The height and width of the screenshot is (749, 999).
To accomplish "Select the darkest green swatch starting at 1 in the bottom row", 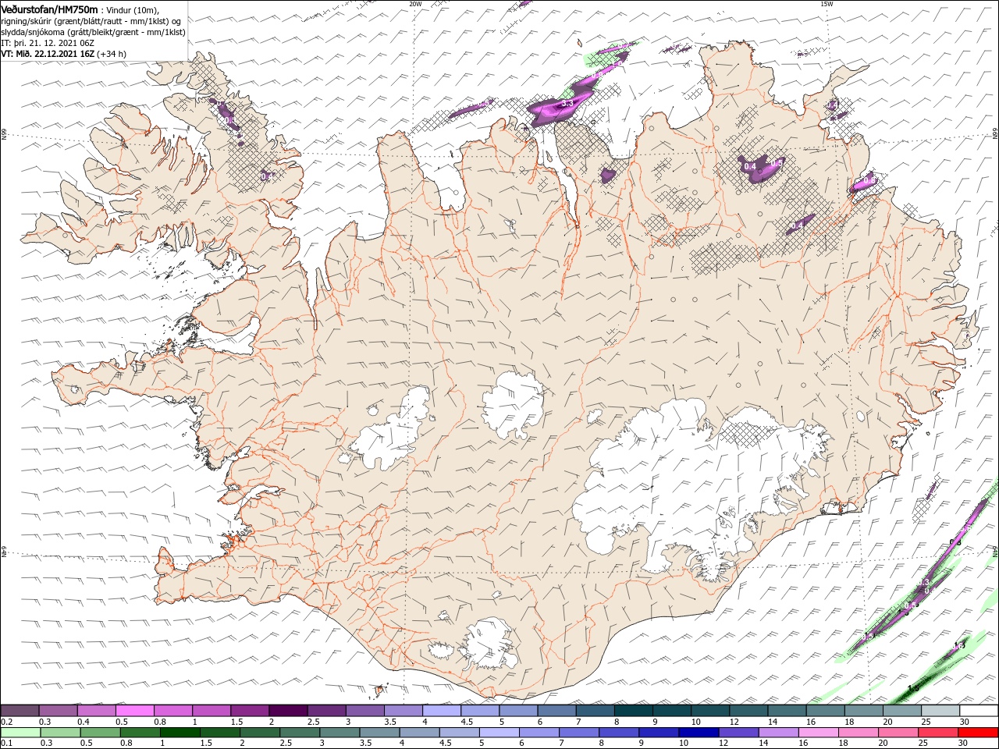I will coord(180,733).
